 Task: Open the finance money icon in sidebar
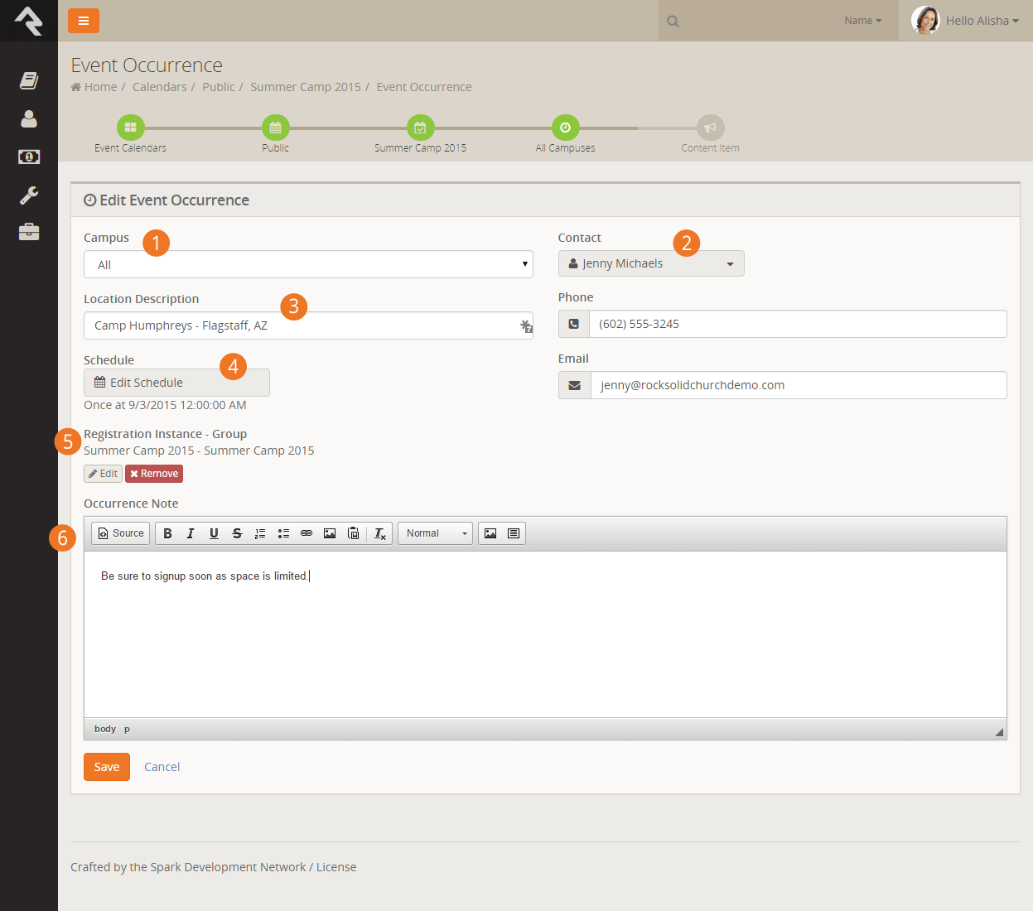tap(29, 157)
